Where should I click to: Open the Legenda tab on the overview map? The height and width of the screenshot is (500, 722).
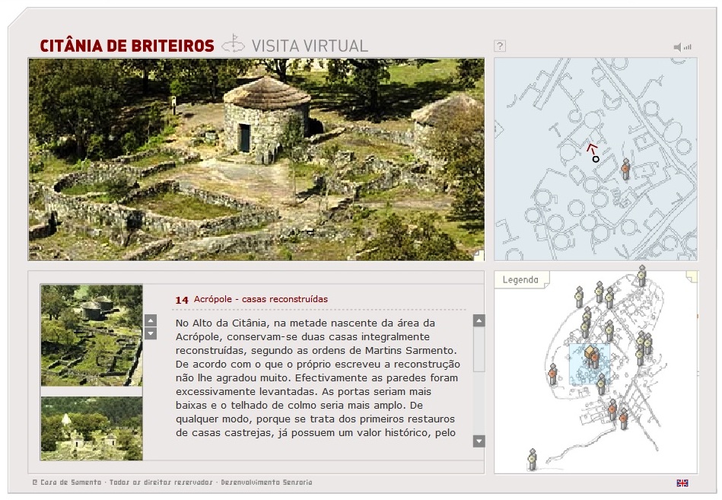tap(520, 280)
